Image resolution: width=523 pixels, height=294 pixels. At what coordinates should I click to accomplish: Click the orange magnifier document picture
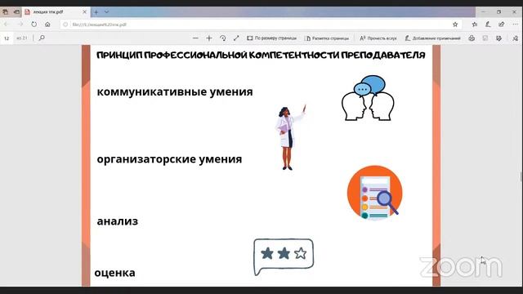(375, 193)
